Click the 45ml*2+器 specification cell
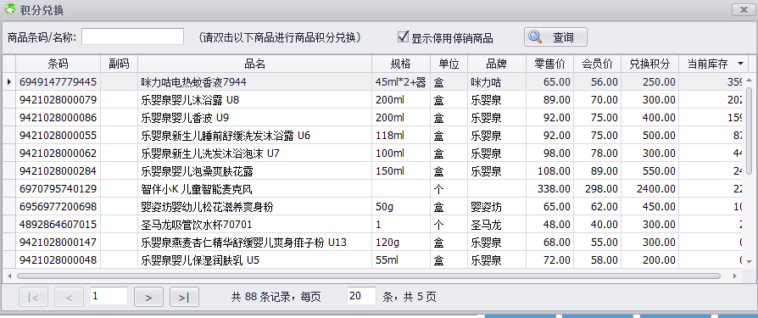758x318 pixels. pyautogui.click(x=401, y=82)
